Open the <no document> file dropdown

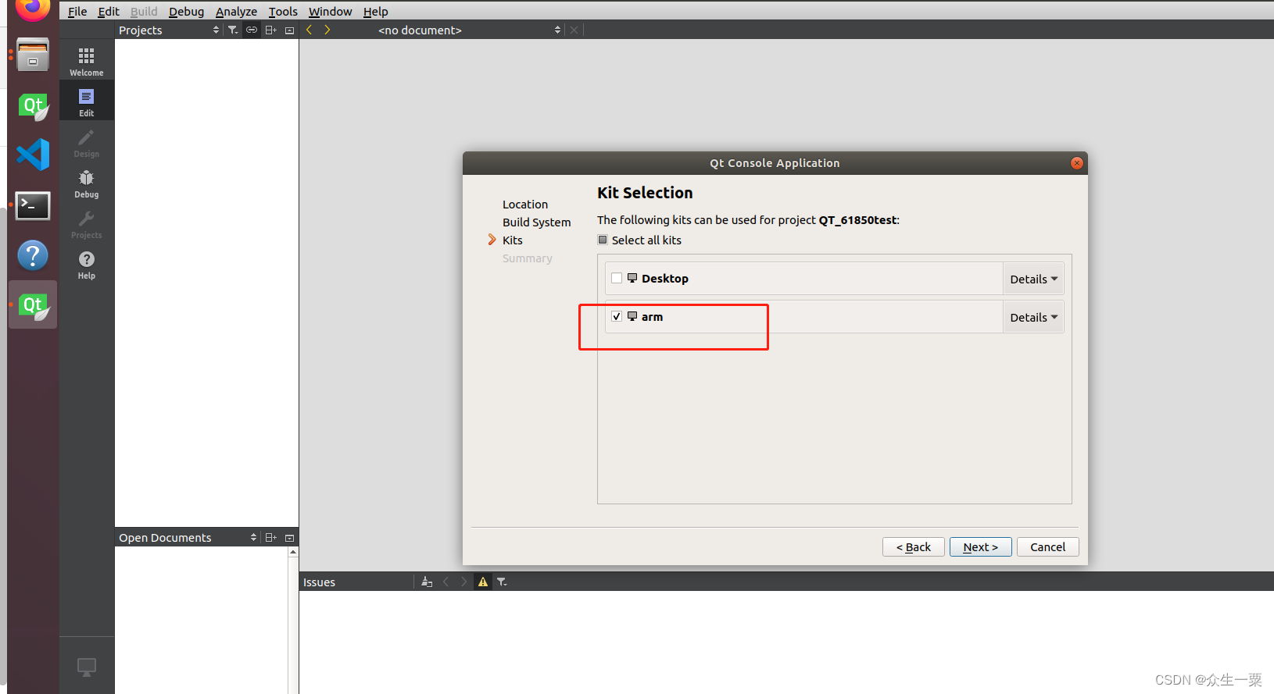point(469,30)
